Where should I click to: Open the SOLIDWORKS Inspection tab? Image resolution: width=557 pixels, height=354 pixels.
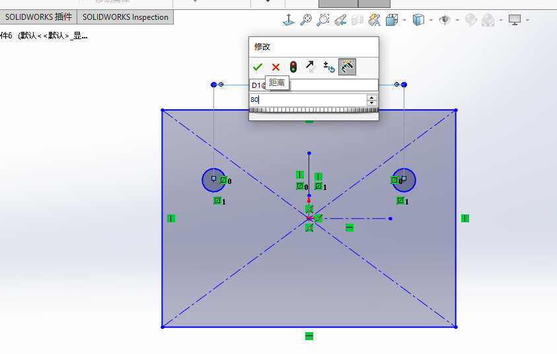126,17
